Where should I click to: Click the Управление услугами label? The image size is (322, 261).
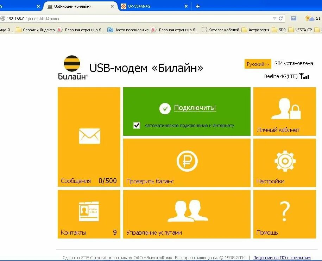pos(154,233)
